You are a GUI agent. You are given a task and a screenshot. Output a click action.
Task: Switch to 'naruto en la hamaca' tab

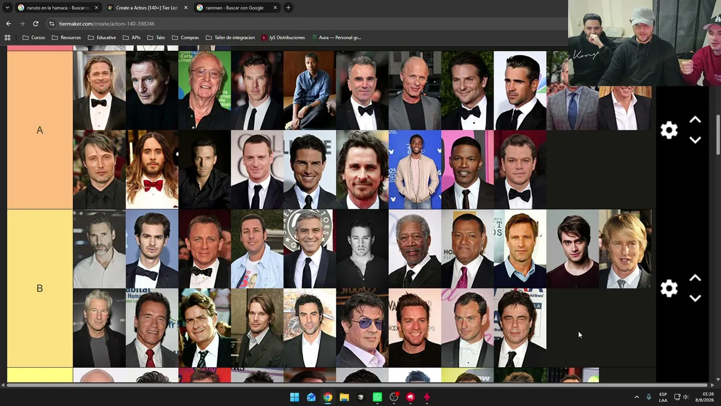(x=57, y=8)
